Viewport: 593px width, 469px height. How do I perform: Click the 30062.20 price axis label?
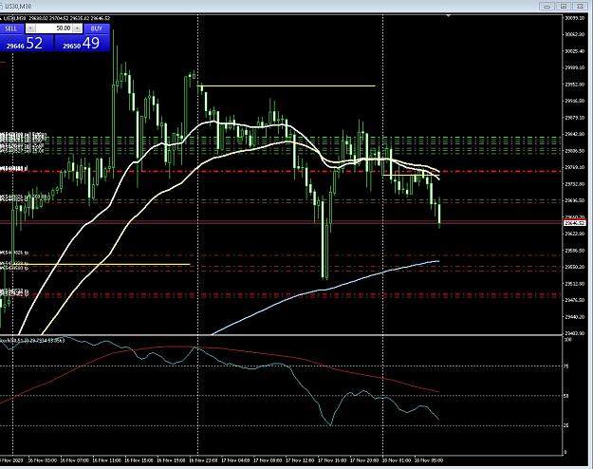(575, 34)
